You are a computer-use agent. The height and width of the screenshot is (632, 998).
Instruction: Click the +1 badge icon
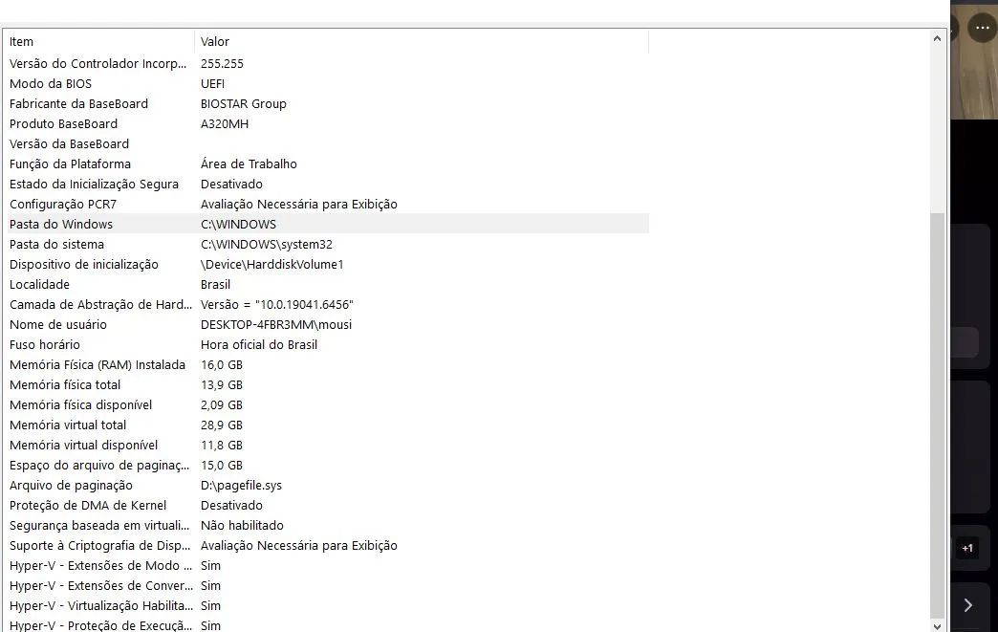tap(966, 548)
